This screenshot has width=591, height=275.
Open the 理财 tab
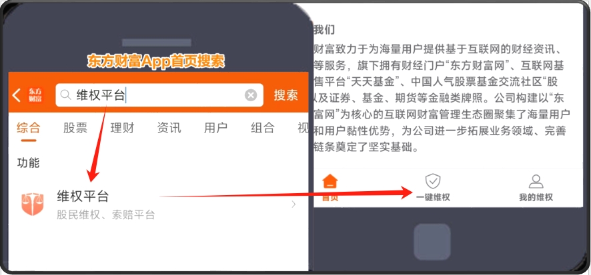122,128
